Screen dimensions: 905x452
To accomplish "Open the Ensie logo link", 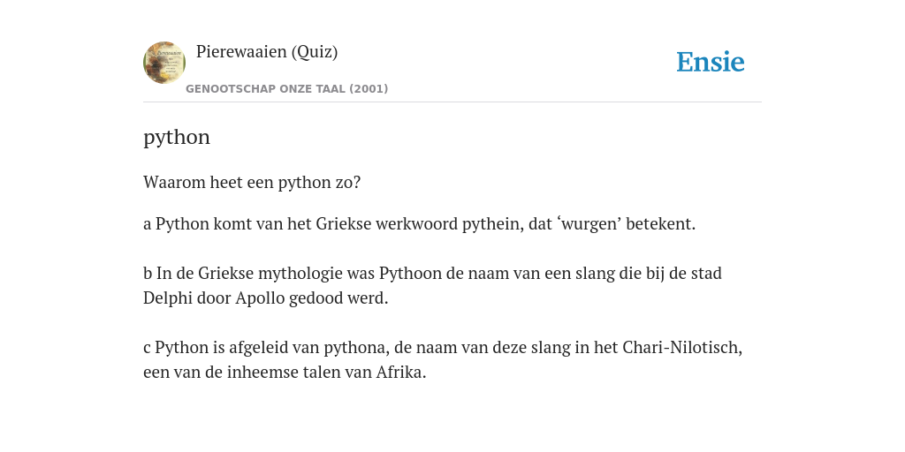I will (710, 63).
